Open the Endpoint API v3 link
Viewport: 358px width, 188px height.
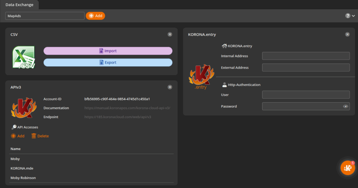click(117, 117)
